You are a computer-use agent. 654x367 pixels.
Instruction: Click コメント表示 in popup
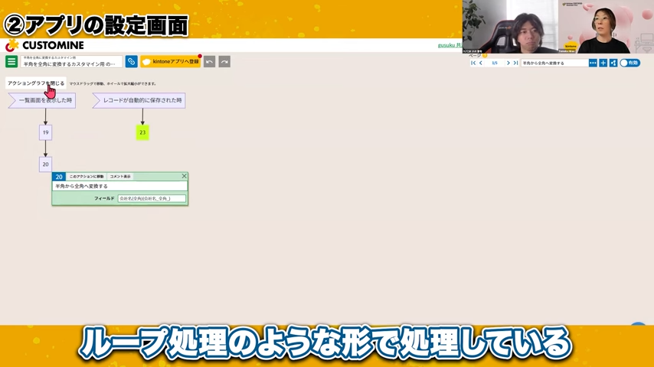120,177
